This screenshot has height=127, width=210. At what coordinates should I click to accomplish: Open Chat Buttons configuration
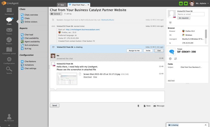pyautogui.click(x=29, y=61)
